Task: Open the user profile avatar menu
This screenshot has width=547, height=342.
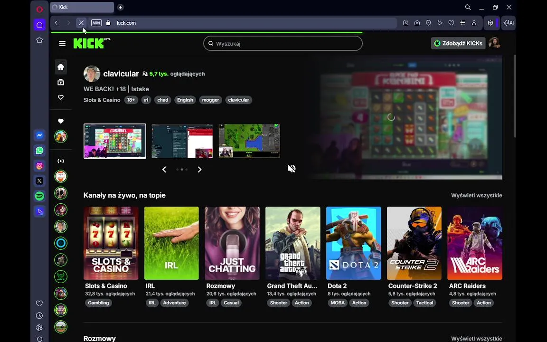Action: [x=494, y=43]
